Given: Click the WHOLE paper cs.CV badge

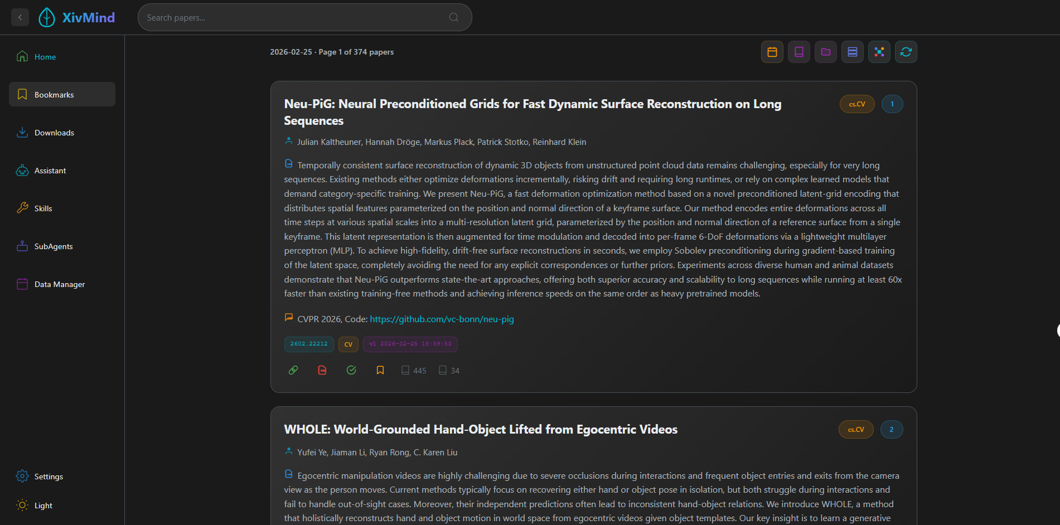Looking at the screenshot, I should click(856, 430).
